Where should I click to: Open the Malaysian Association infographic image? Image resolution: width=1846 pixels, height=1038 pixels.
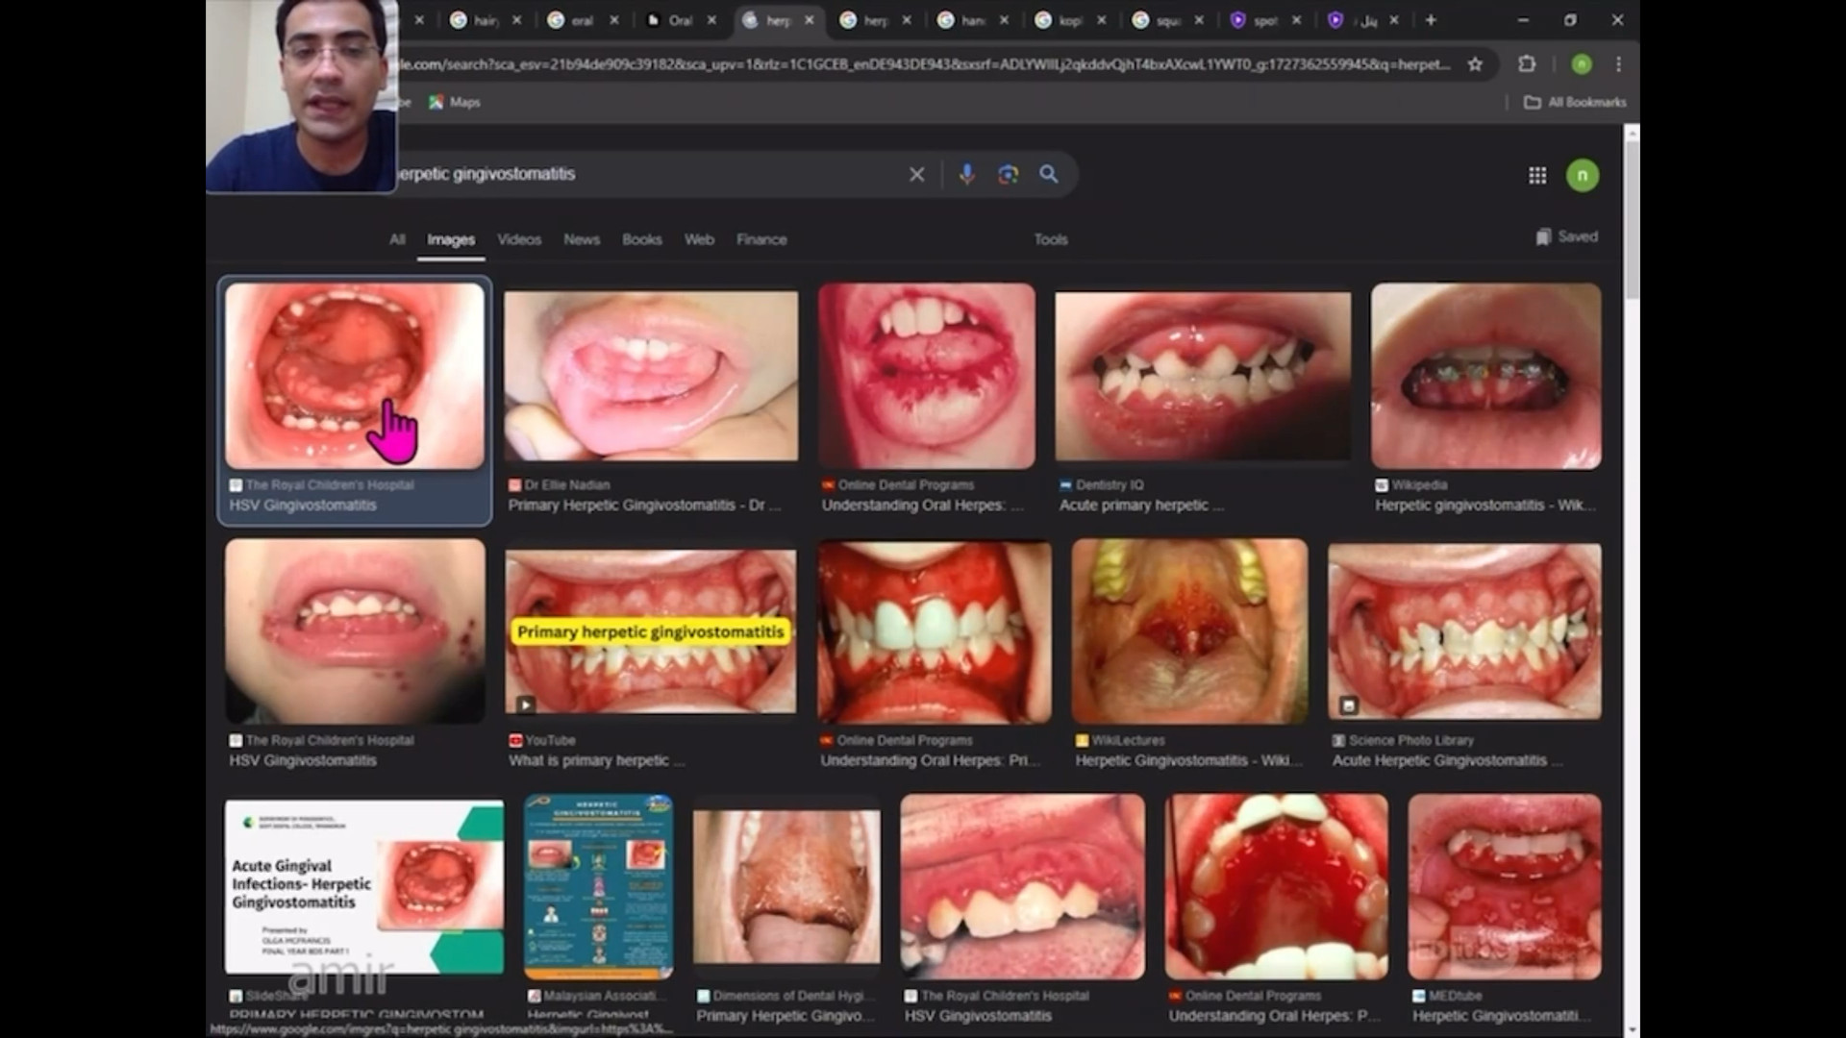[x=598, y=887]
